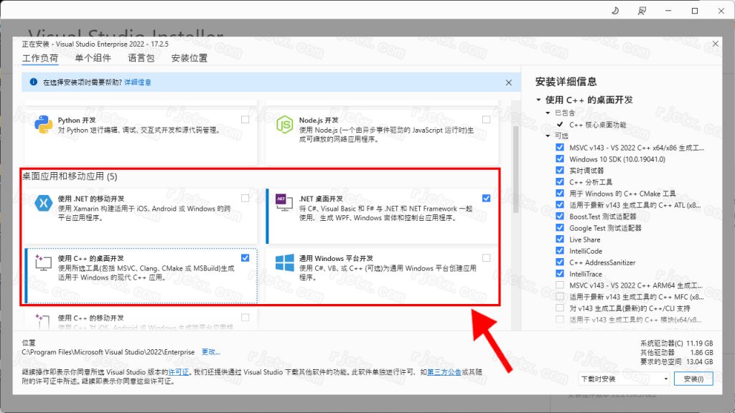Open the 下载时安装 dropdown
Viewport: 735px width, 413px height.
coord(624,379)
